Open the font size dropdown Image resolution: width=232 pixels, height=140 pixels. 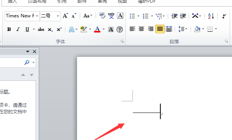[x=58, y=16]
